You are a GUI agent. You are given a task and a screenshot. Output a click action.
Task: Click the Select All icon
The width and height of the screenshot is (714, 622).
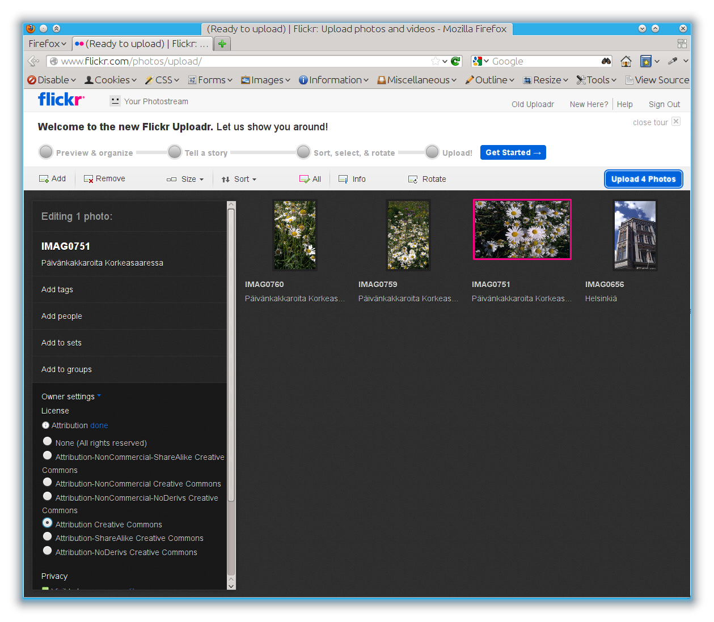click(x=305, y=179)
